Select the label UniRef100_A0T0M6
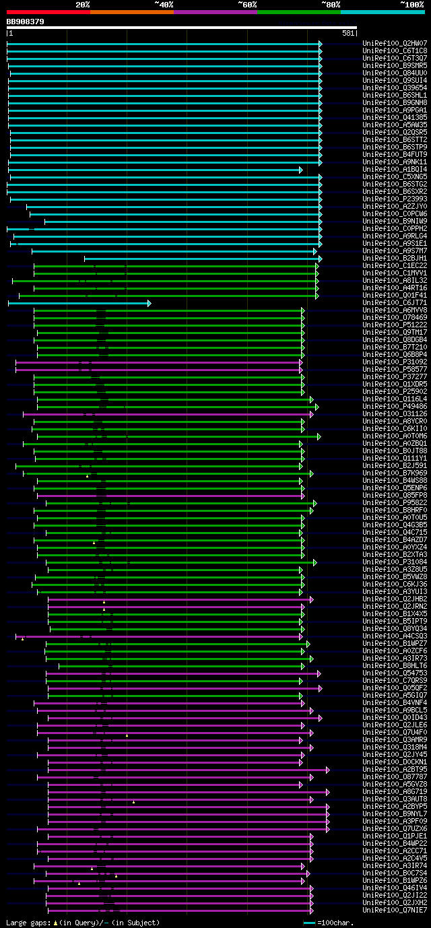The width and height of the screenshot is (431, 928). 395,436
